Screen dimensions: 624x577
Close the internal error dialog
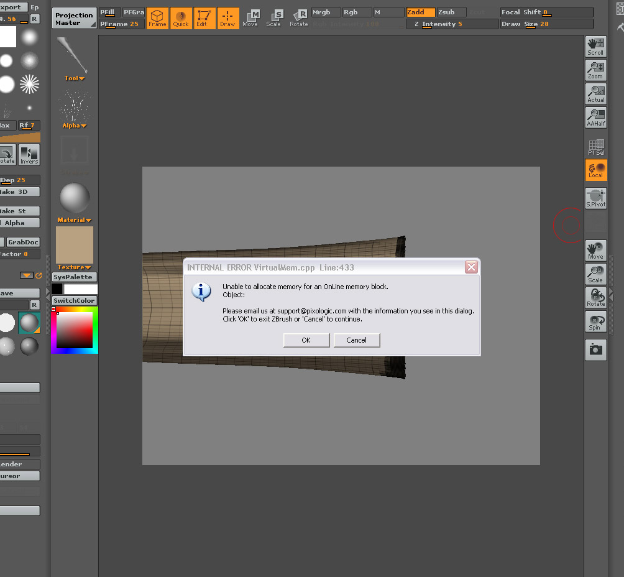471,267
